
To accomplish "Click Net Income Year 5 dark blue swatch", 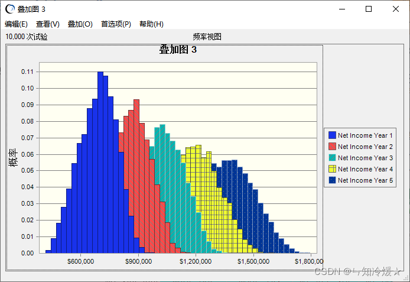I will [332, 180].
